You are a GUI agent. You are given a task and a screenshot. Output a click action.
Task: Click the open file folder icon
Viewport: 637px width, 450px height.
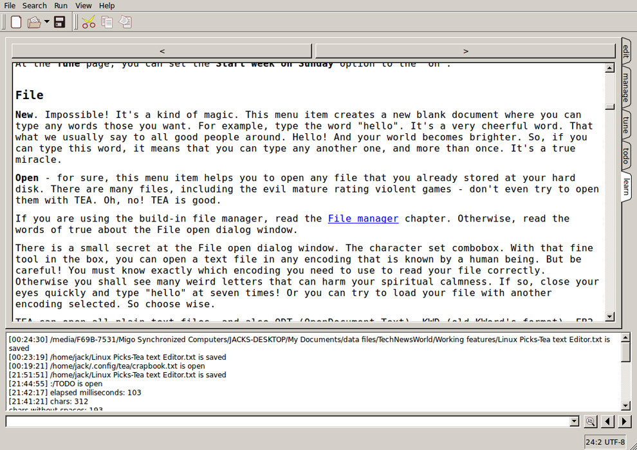(34, 22)
